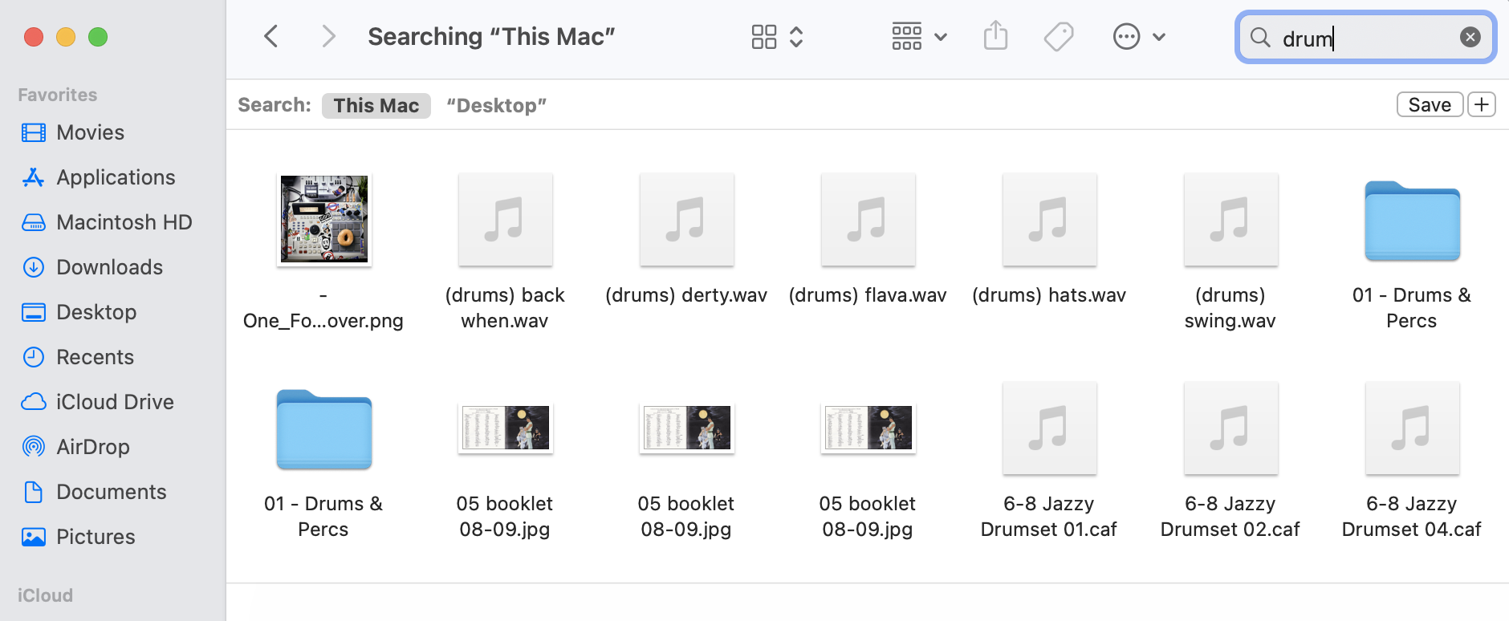Toggle the icon view switcher
Screen dimensions: 1509x621
click(763, 36)
